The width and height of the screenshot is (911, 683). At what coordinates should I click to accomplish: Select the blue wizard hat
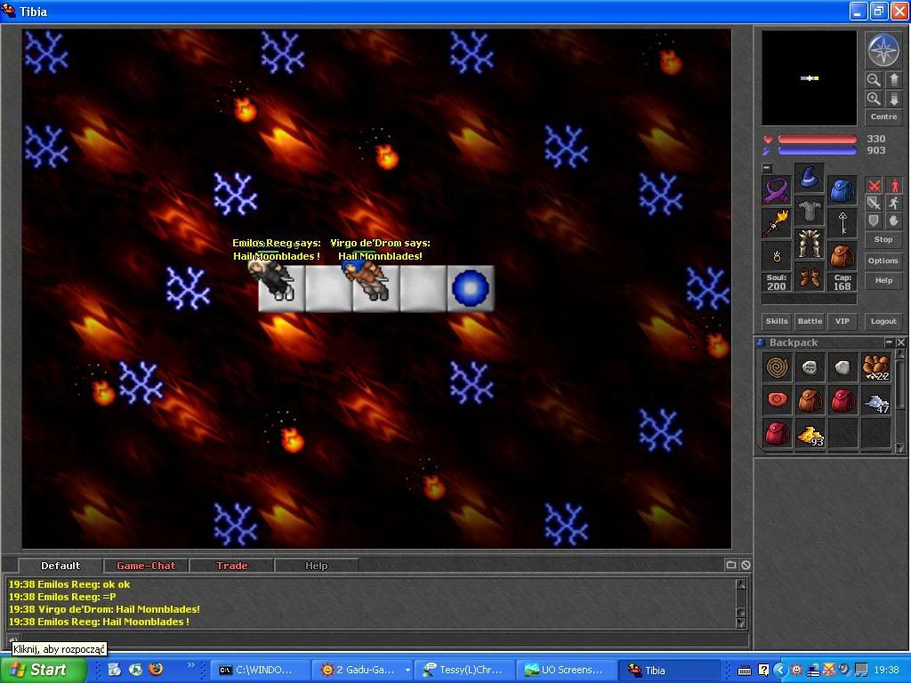(810, 178)
